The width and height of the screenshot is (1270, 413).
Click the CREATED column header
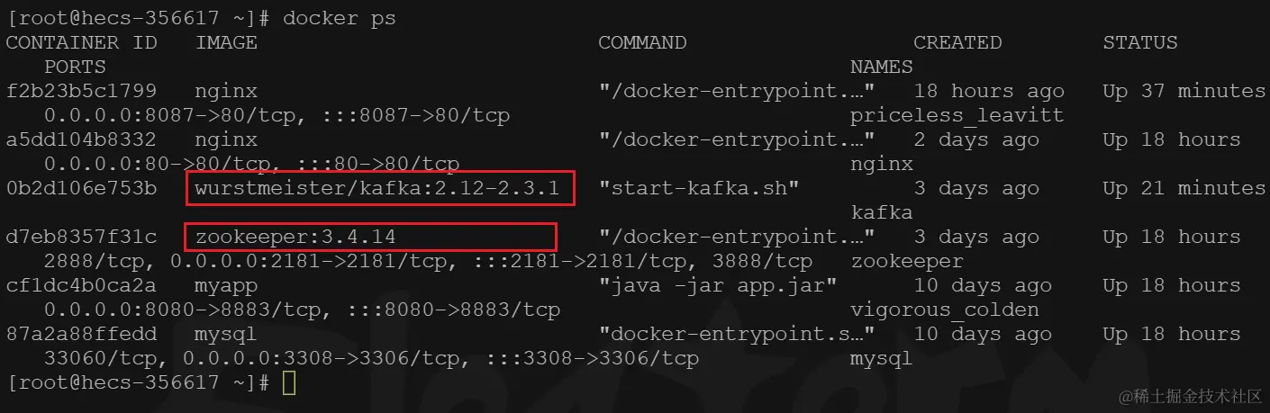pos(957,42)
